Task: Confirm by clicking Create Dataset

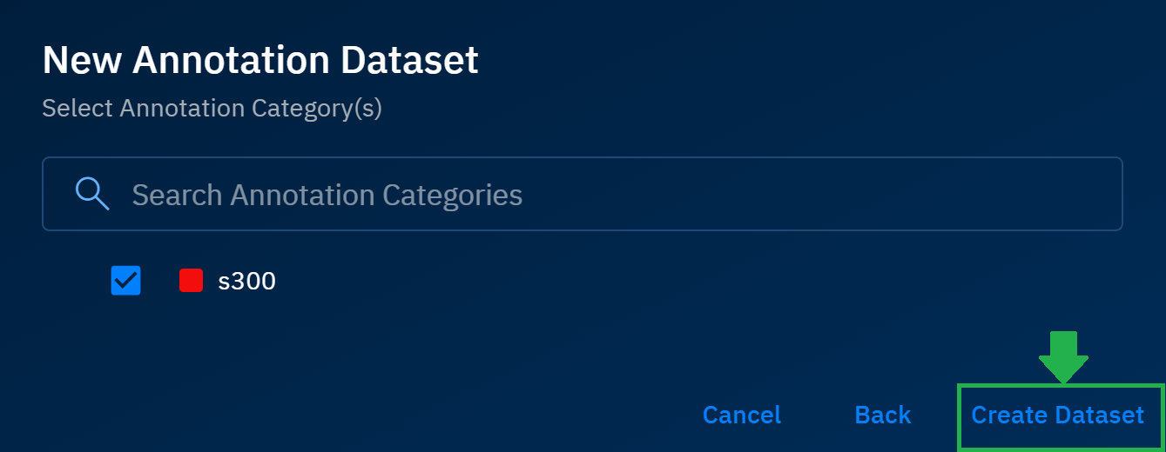Action: [1057, 415]
